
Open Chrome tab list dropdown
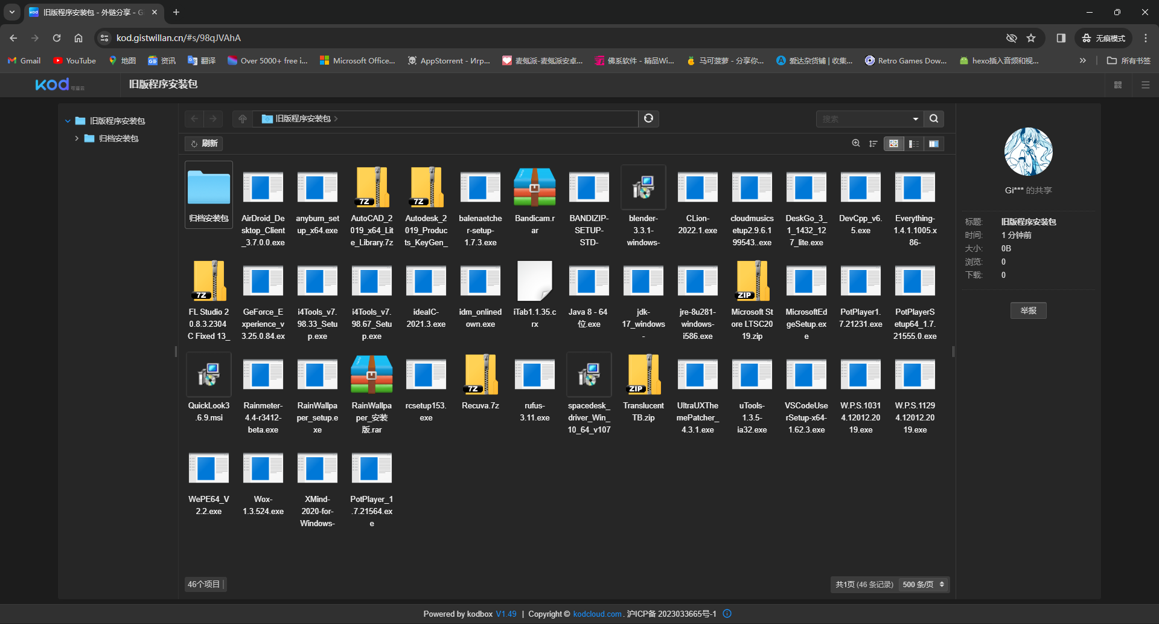12,12
